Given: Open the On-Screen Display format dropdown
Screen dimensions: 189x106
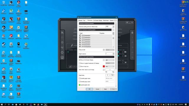Looking at the screenshot, I should (110, 60).
